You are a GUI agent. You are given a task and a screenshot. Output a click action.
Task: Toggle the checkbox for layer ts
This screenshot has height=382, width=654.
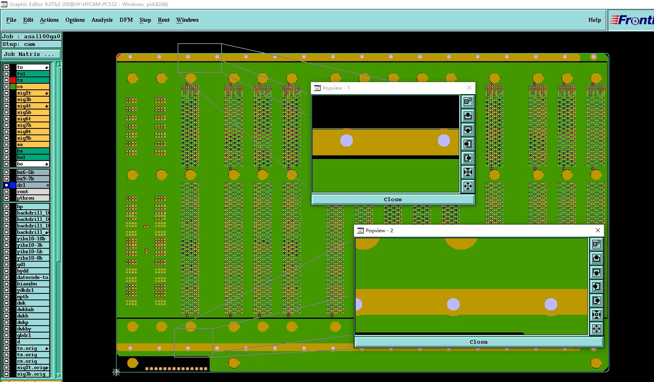(6, 80)
